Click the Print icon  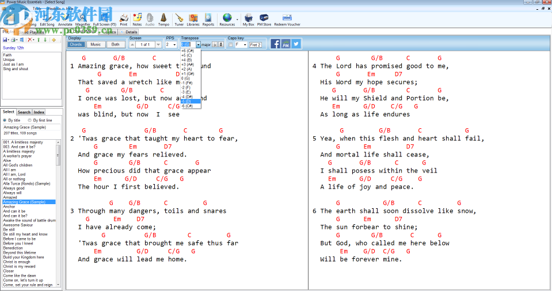click(124, 19)
